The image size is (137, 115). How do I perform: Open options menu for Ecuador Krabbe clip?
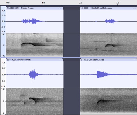pos(134,60)
